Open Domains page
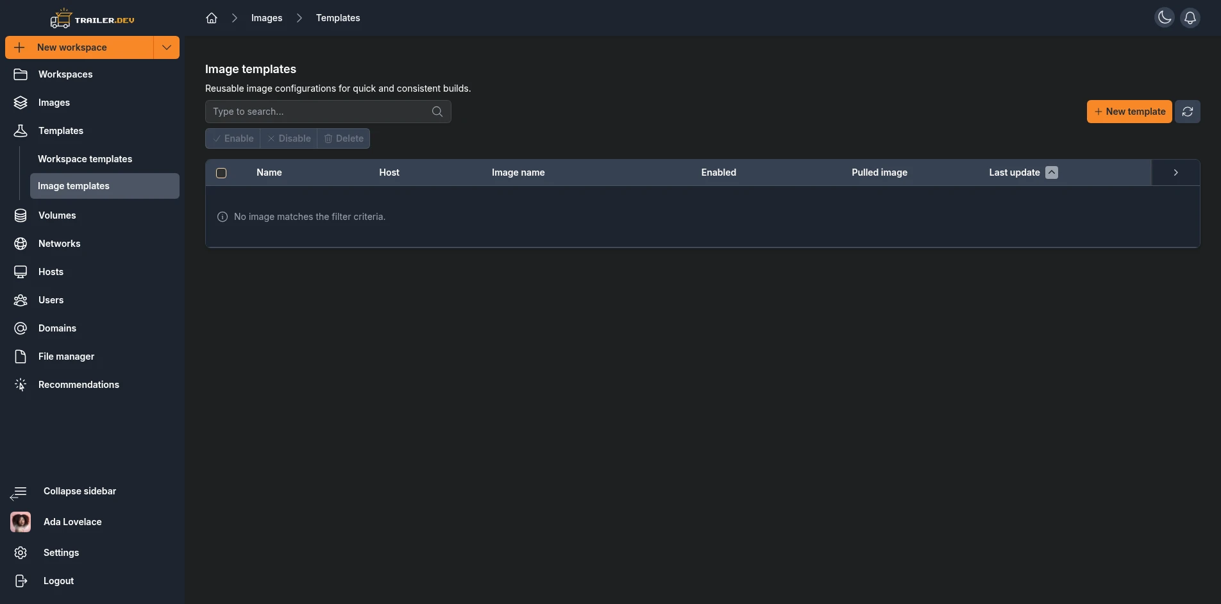 (92, 328)
